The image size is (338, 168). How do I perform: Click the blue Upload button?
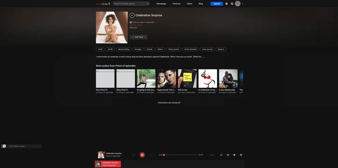[x=217, y=4]
